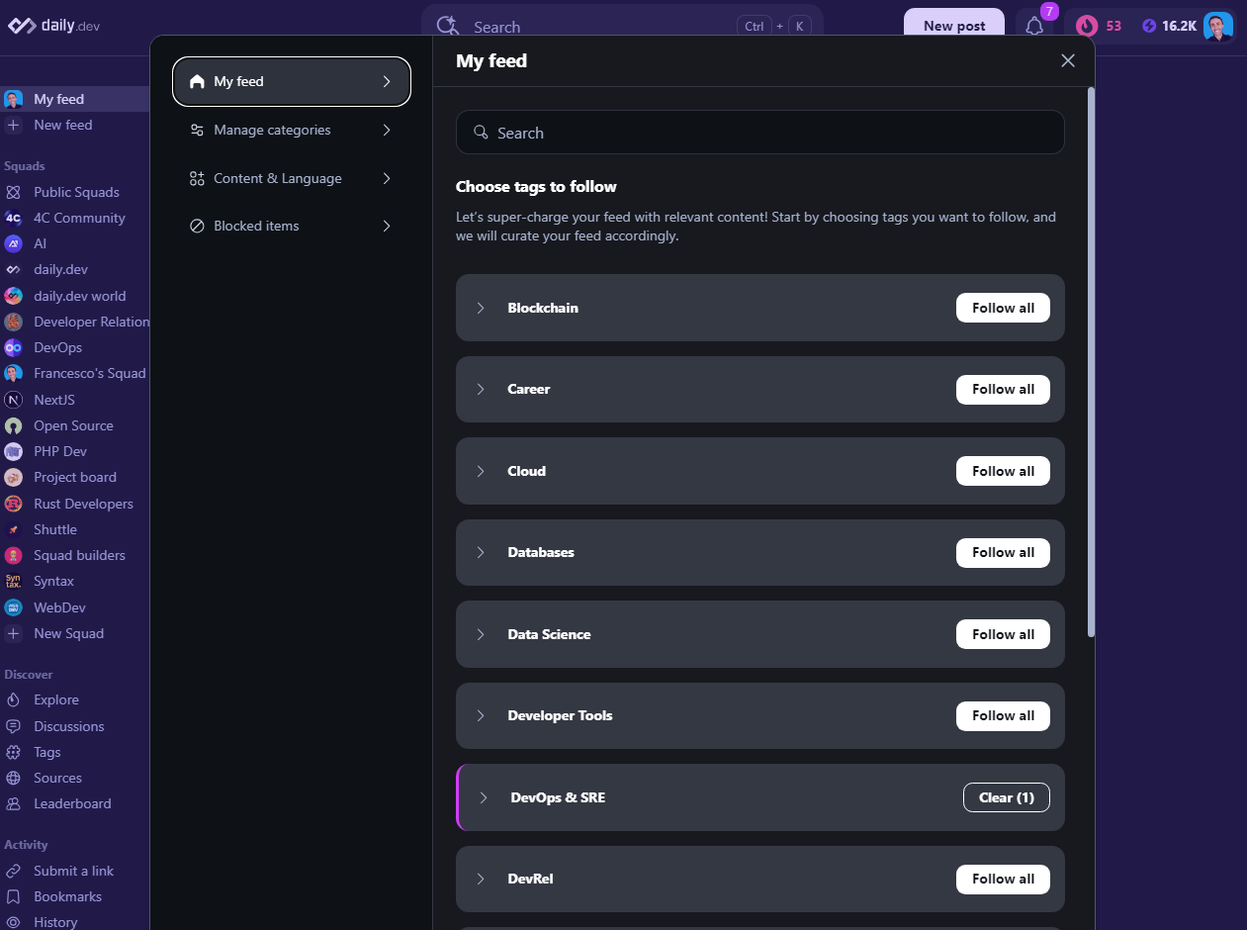Click the Bookmarks icon
This screenshot has width=1247, height=930.
coord(13,896)
